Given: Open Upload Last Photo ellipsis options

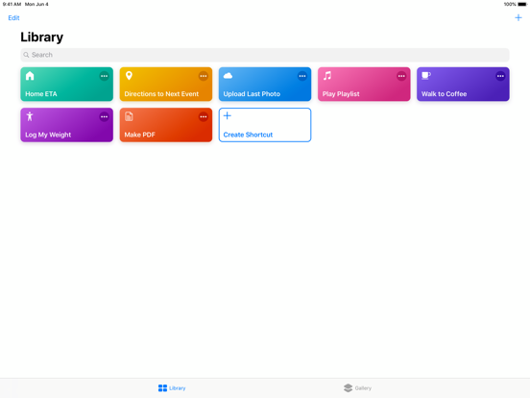Looking at the screenshot, I should [x=302, y=76].
